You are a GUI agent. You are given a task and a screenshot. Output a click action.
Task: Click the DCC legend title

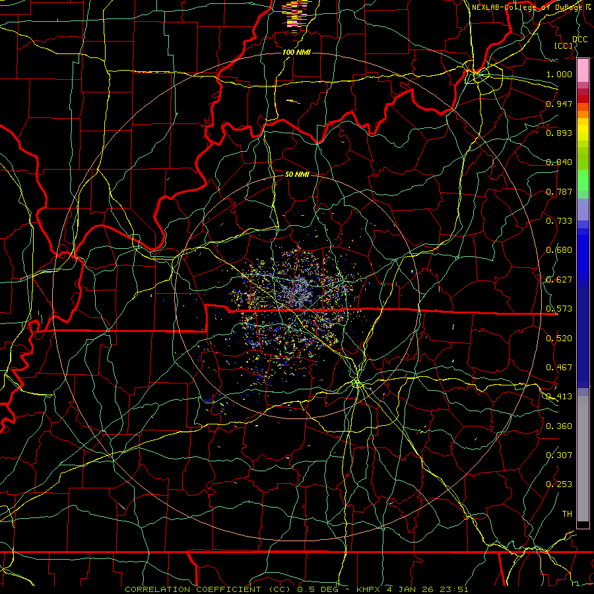pos(579,40)
